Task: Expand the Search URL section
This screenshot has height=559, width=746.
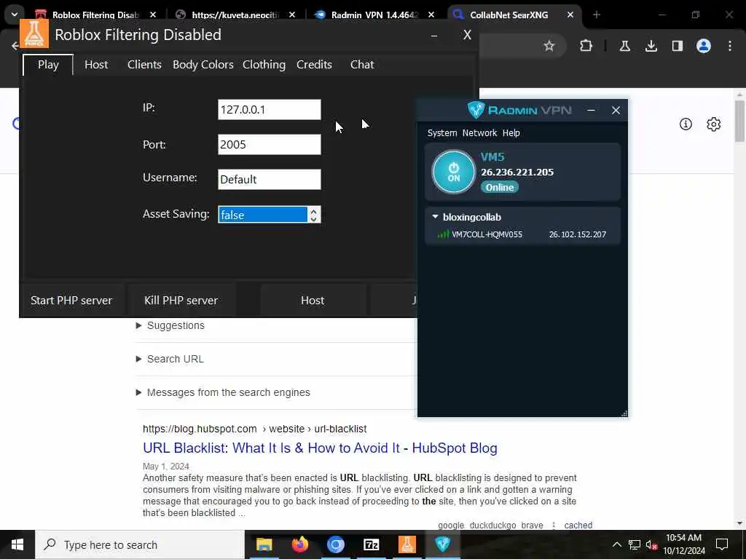Action: click(x=170, y=359)
